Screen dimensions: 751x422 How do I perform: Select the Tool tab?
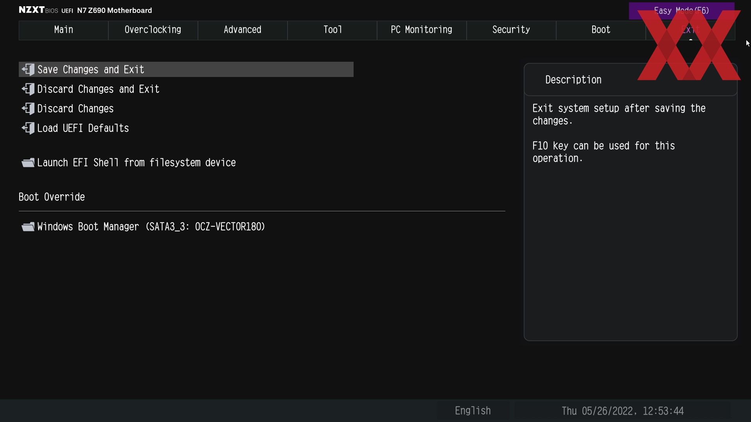[332, 30]
